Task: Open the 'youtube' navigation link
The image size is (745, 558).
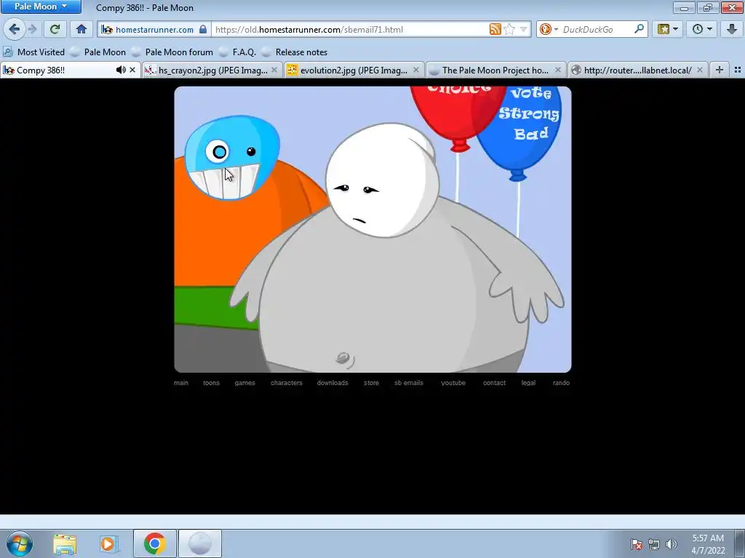Action: (453, 382)
